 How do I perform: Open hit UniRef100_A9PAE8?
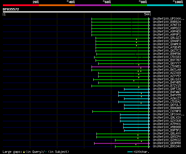pos(167,32)
